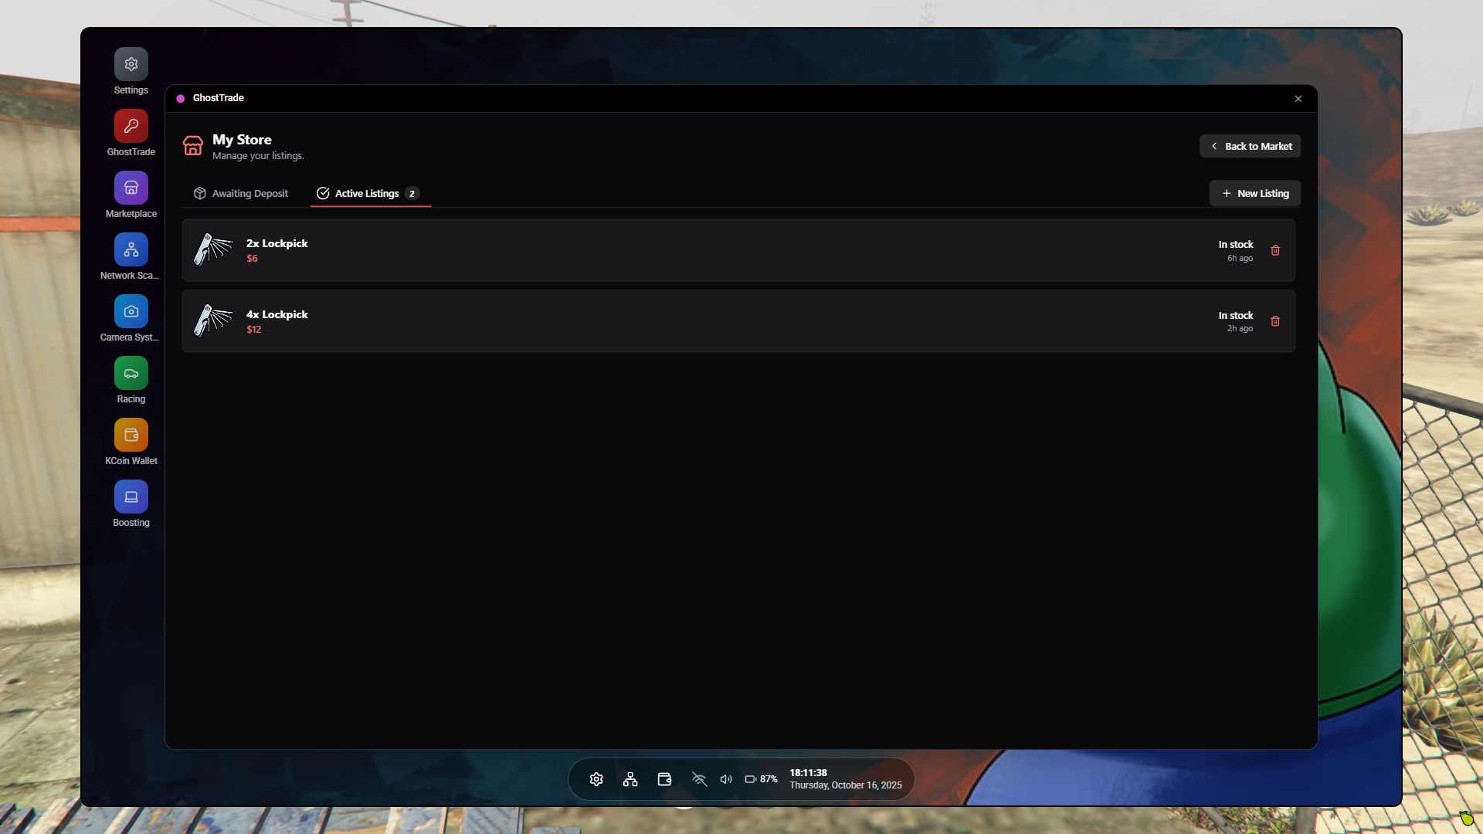Screen dimensions: 1483x834
Task: Click the 4x Lockpick listing title
Action: coord(277,314)
